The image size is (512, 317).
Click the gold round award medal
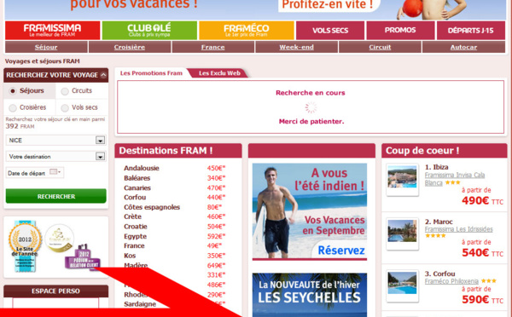[59, 238]
